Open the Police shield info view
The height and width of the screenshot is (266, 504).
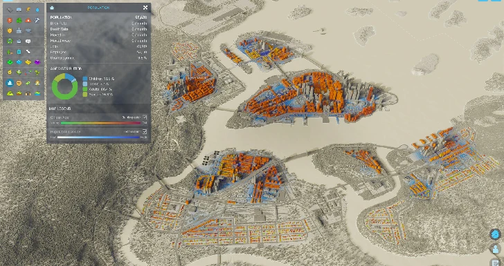[10, 31]
